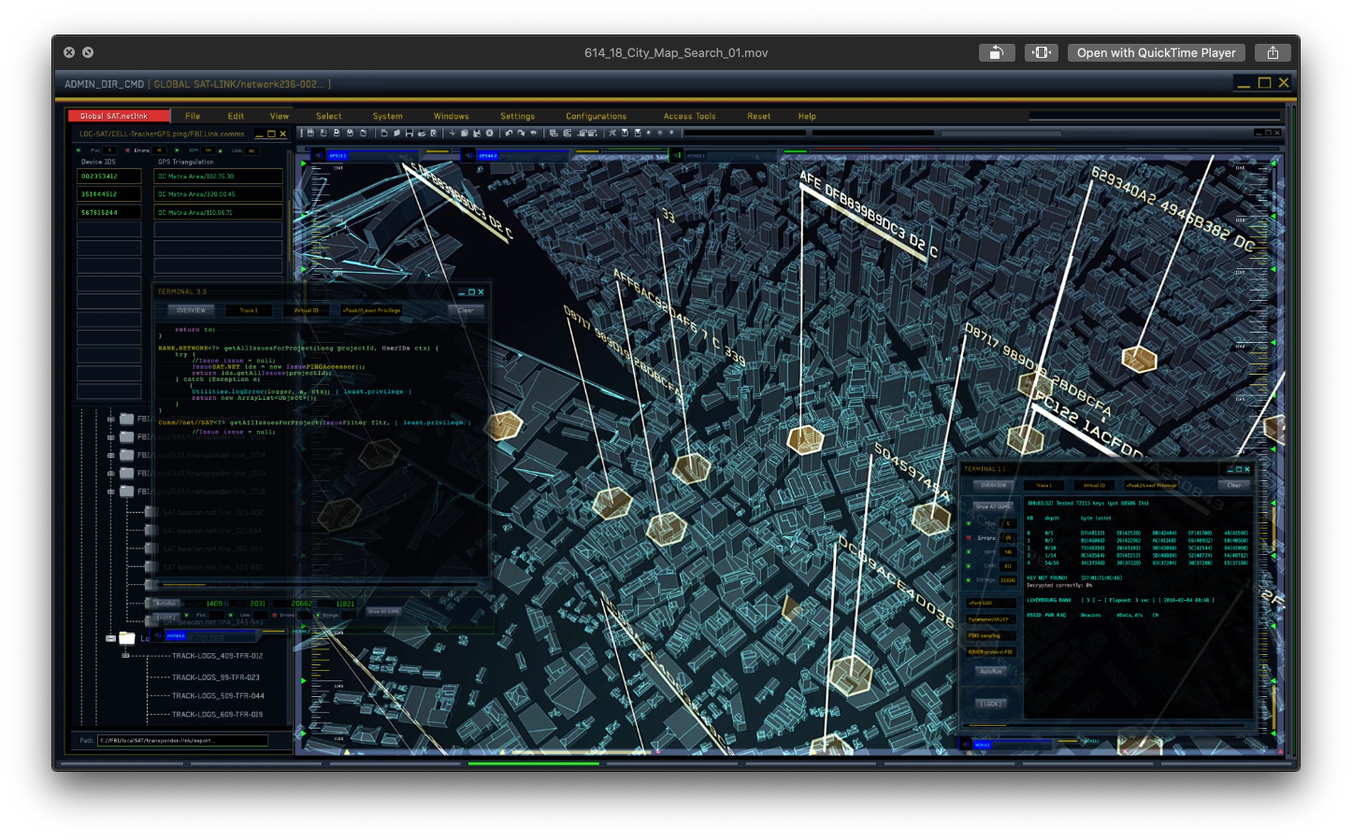Viewport: 1352px width, 840px height.
Task: Click Clear button in Terminal 1.1
Action: [x=1233, y=485]
